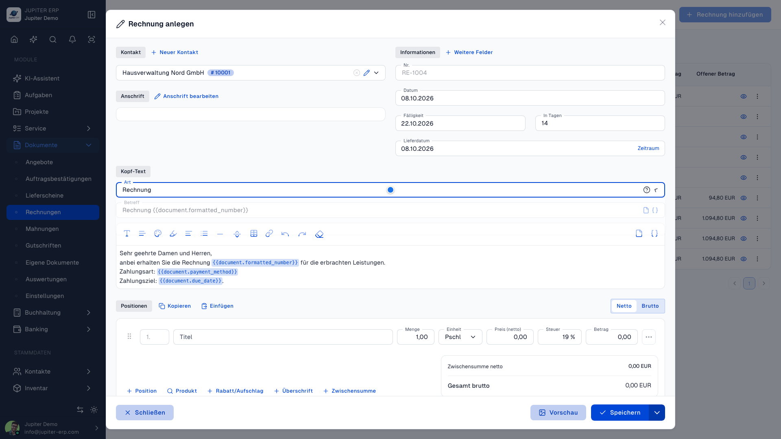Click the text style tool in editor
The height and width of the screenshot is (439, 781).
[127, 233]
